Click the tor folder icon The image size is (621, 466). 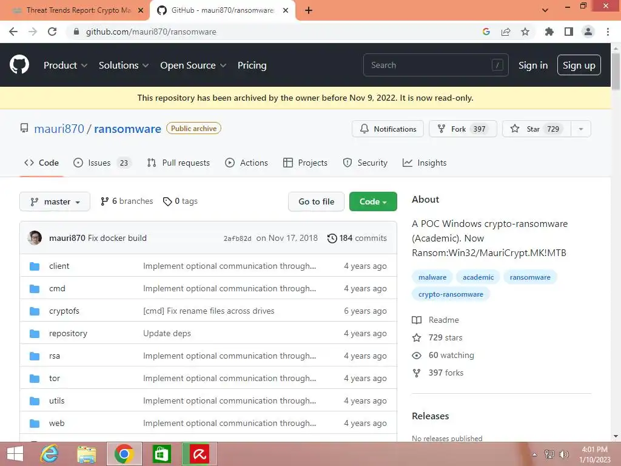coord(35,379)
